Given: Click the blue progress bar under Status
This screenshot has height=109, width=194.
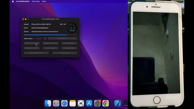Looking at the screenshot, I should coord(51,35).
